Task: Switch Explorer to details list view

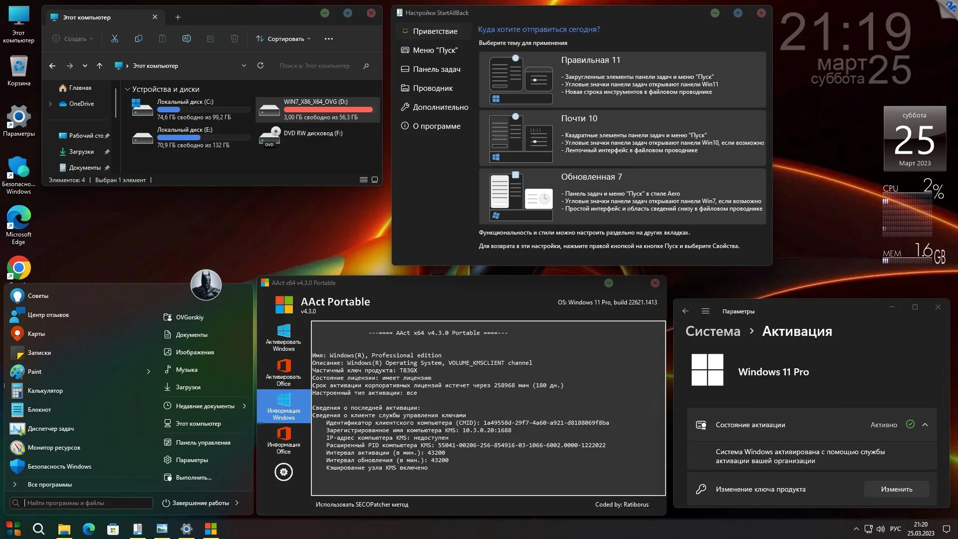Action: (363, 180)
